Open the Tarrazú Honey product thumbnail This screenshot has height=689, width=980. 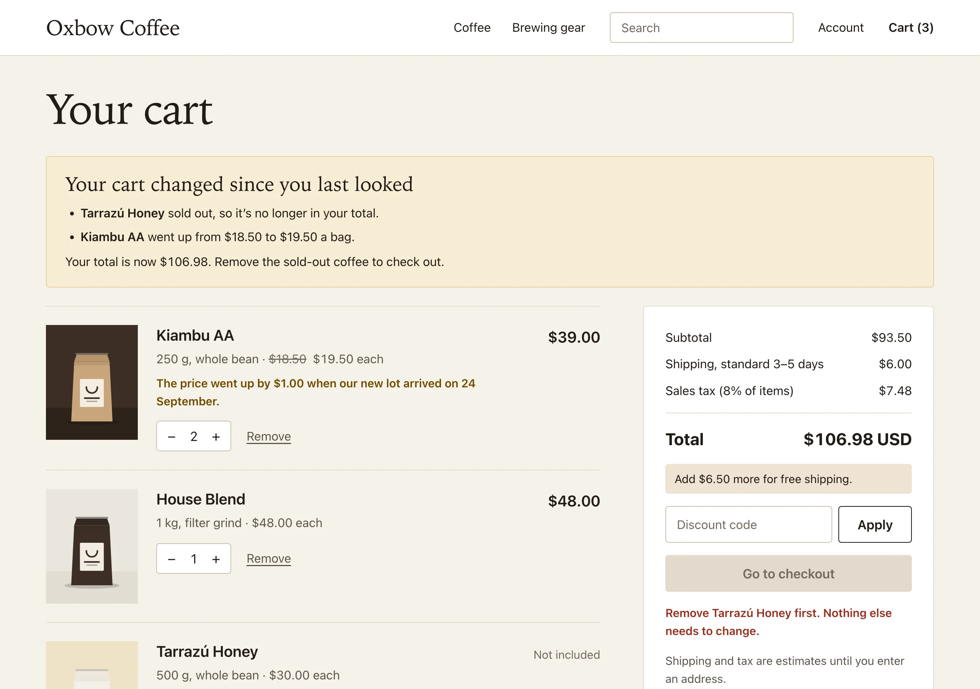click(92, 665)
